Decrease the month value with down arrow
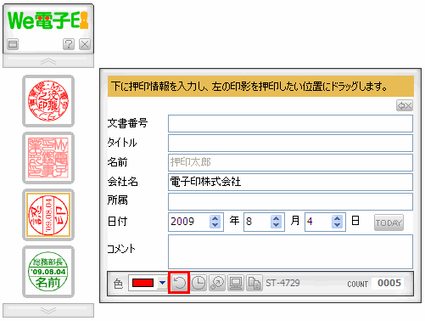425x321 pixels. pyautogui.click(x=276, y=225)
